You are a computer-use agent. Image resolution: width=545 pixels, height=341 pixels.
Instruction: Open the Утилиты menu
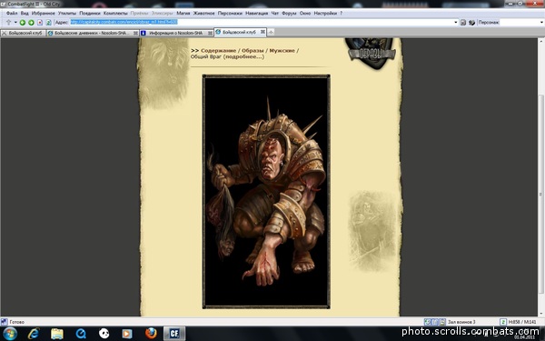click(67, 14)
